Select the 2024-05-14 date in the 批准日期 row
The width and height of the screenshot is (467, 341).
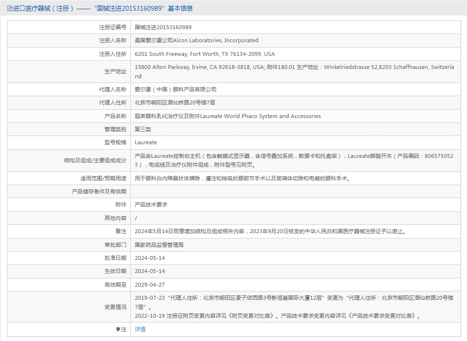pyautogui.click(x=150, y=258)
